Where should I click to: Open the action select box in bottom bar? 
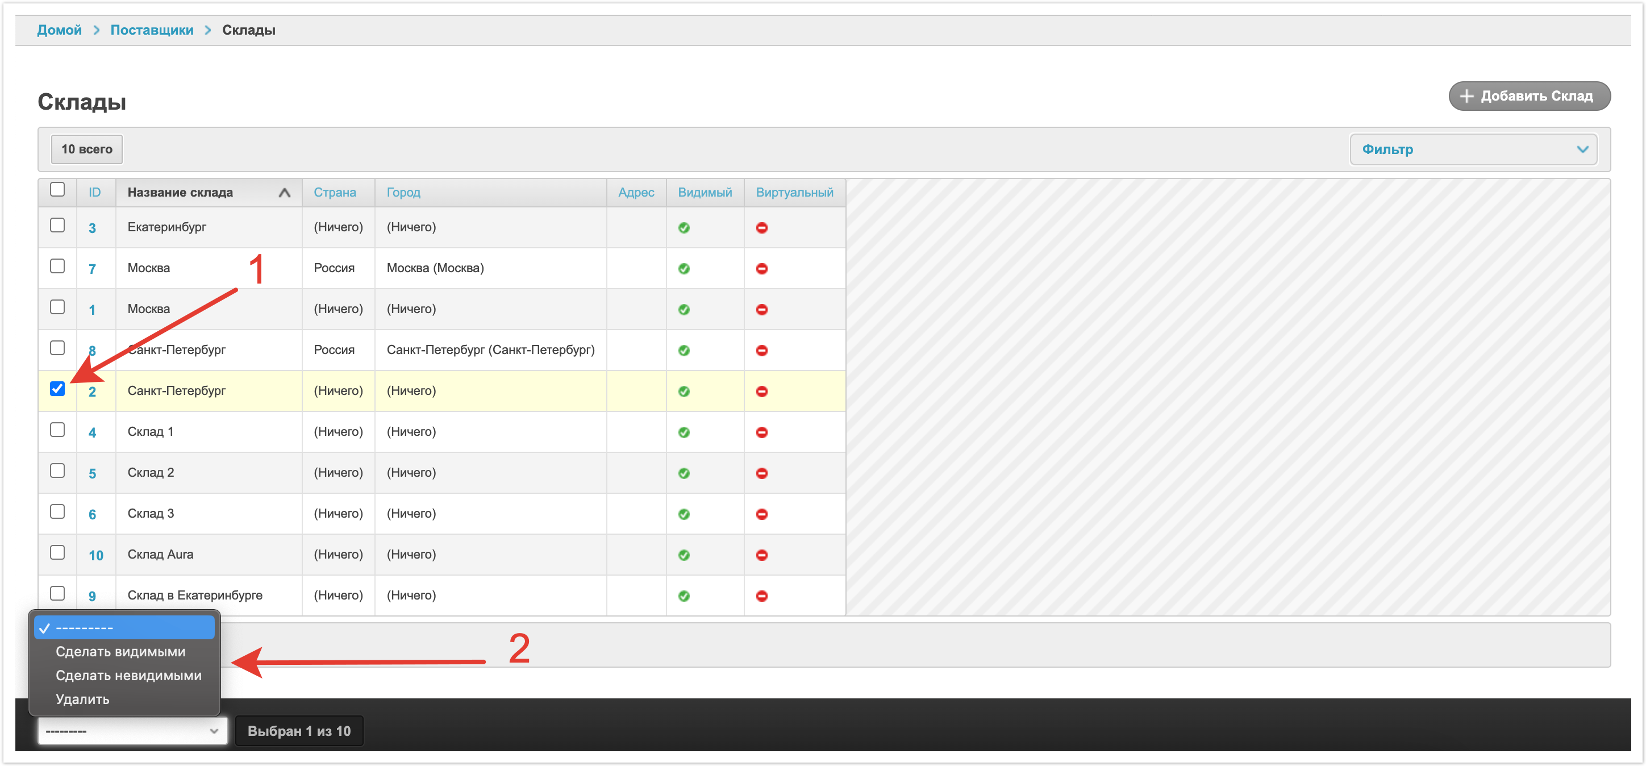click(132, 731)
